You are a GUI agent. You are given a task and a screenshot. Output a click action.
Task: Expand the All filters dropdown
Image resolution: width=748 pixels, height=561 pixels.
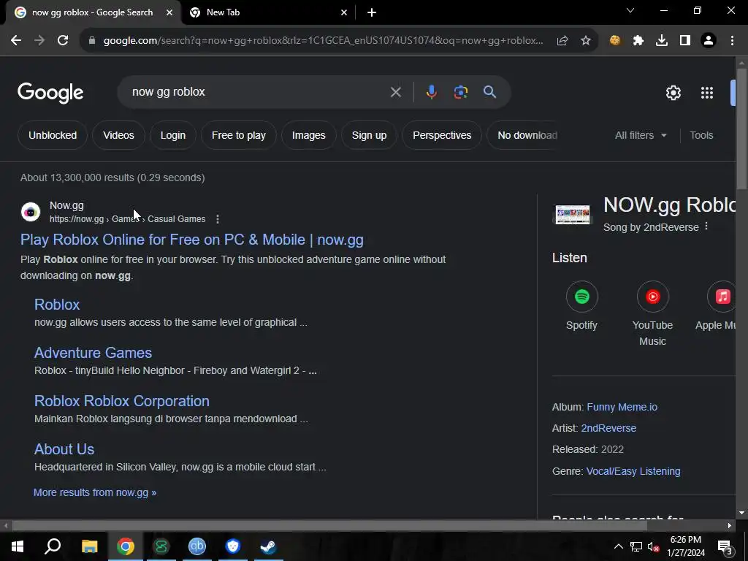click(x=641, y=135)
